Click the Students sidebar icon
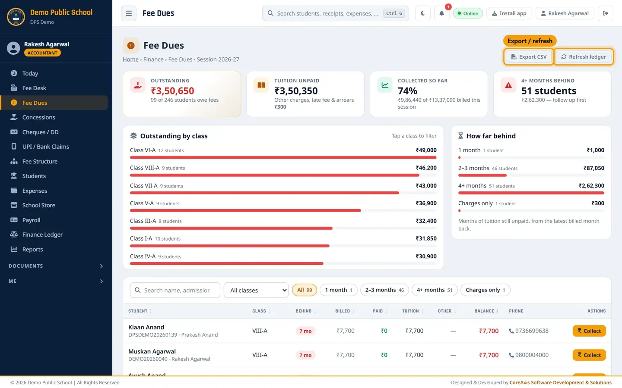 (x=14, y=176)
